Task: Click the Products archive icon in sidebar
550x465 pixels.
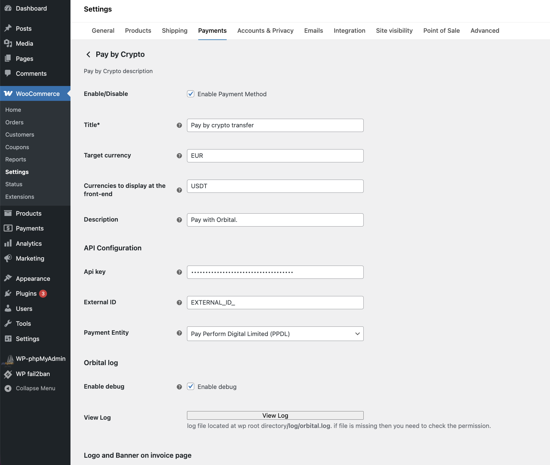Action: (x=8, y=213)
